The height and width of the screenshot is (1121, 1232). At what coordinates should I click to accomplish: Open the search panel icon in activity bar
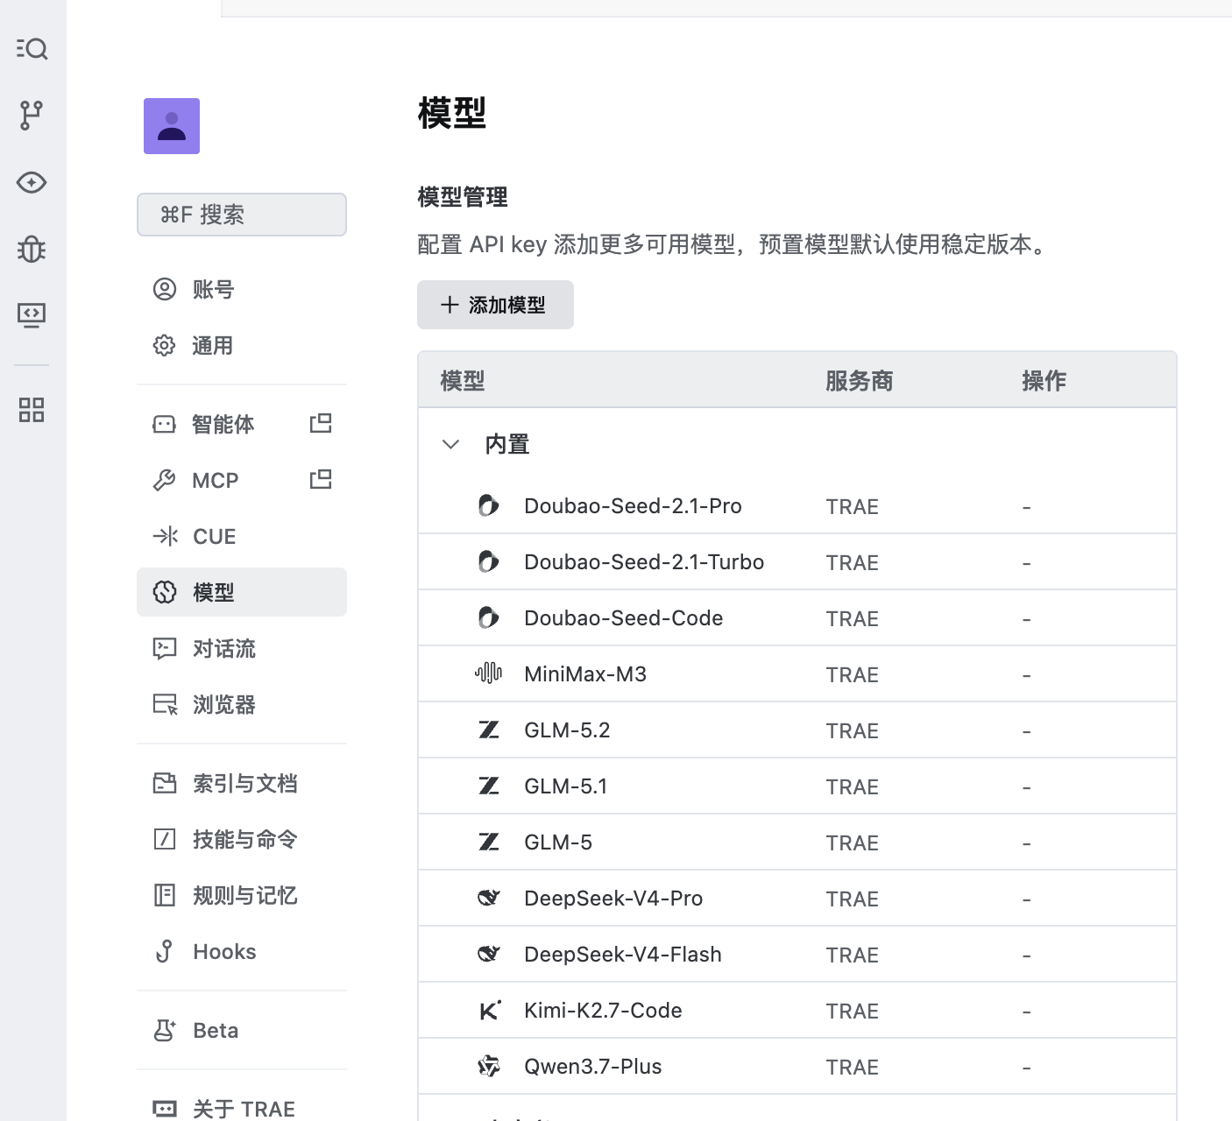pos(32,48)
